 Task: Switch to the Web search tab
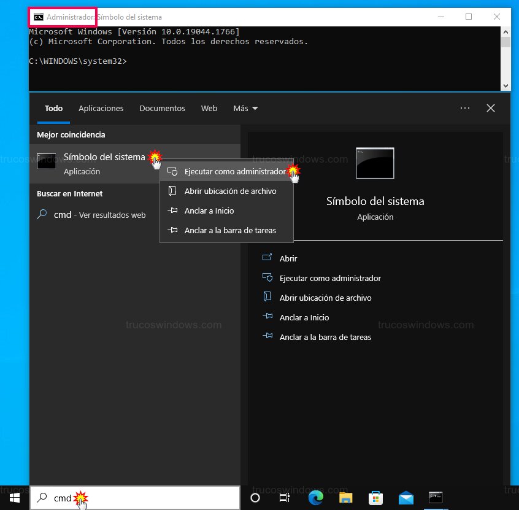click(209, 108)
